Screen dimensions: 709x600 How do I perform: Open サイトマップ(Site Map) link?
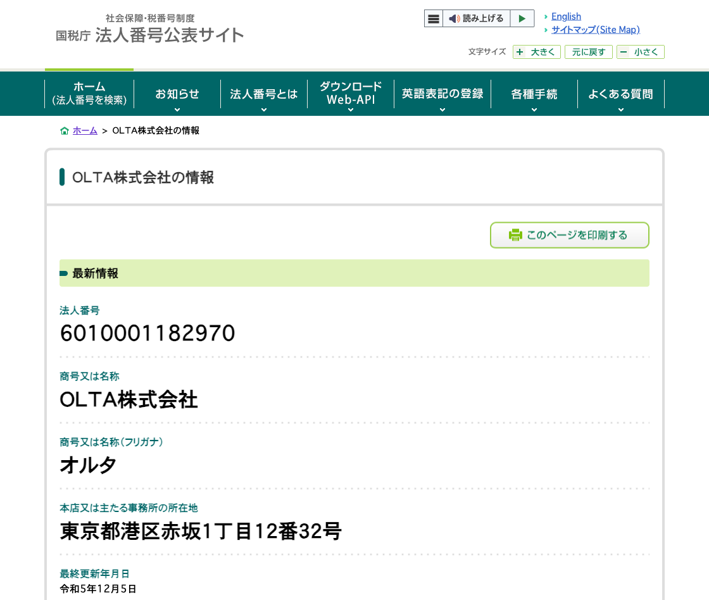tap(596, 30)
